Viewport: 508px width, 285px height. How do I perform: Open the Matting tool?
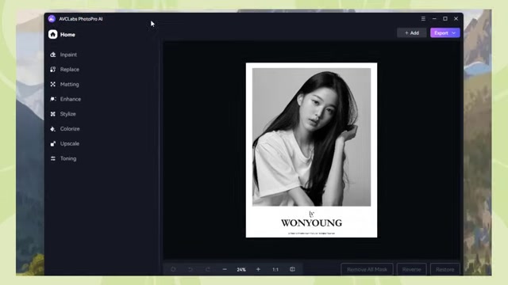[64, 85]
